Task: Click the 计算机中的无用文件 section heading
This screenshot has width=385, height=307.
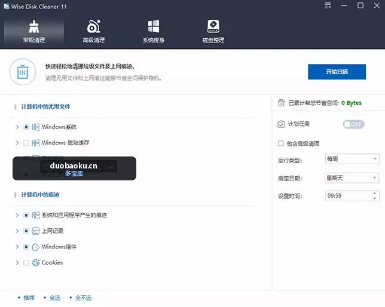Action: [45, 106]
